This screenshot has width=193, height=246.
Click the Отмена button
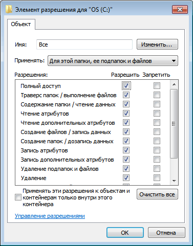[x=166, y=233]
